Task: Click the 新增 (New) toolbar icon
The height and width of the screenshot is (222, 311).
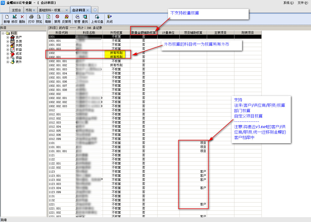Action: coord(7,17)
